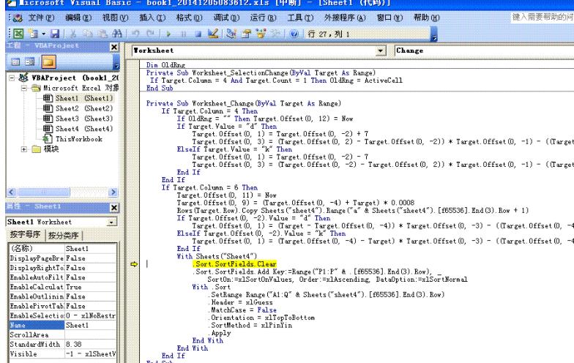
Task: Click the Help question mark icon
Action: tap(291, 34)
